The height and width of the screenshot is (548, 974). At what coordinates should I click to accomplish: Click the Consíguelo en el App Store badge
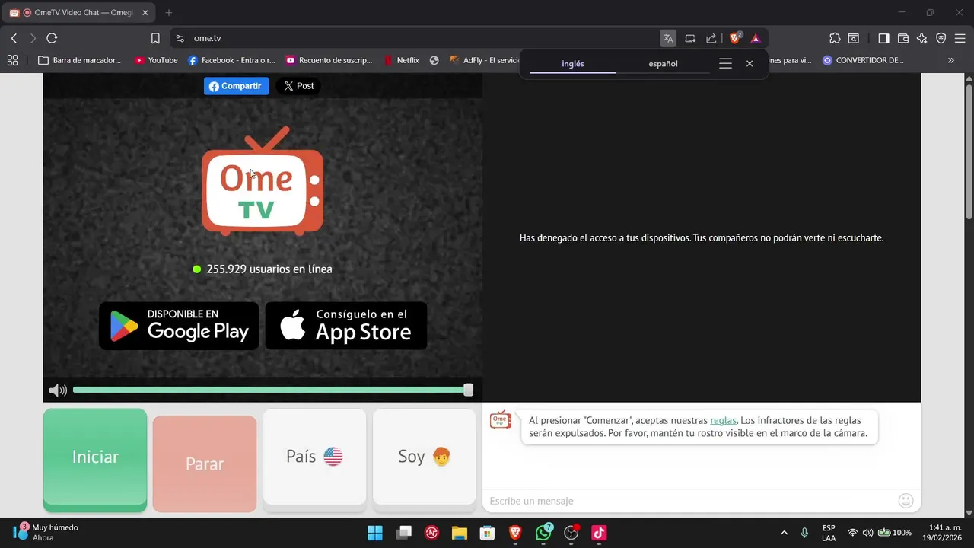click(346, 326)
